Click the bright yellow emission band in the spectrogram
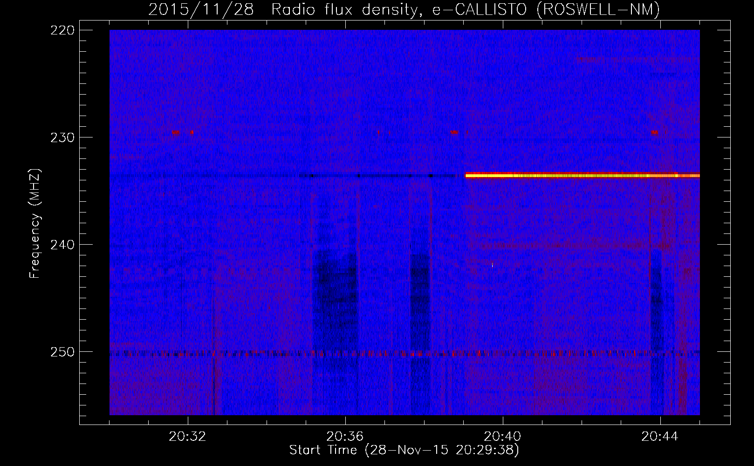Viewport: 754px width, 466px height. pyautogui.click(x=583, y=176)
